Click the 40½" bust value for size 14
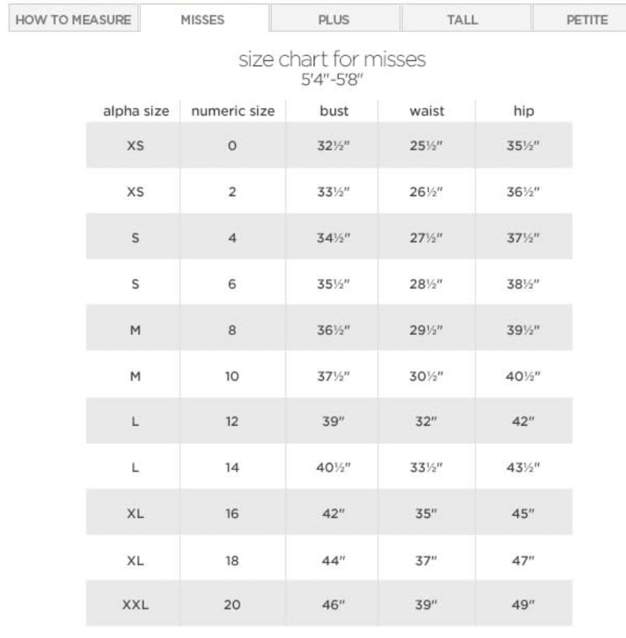This screenshot has height=638, width=626. 334,467
